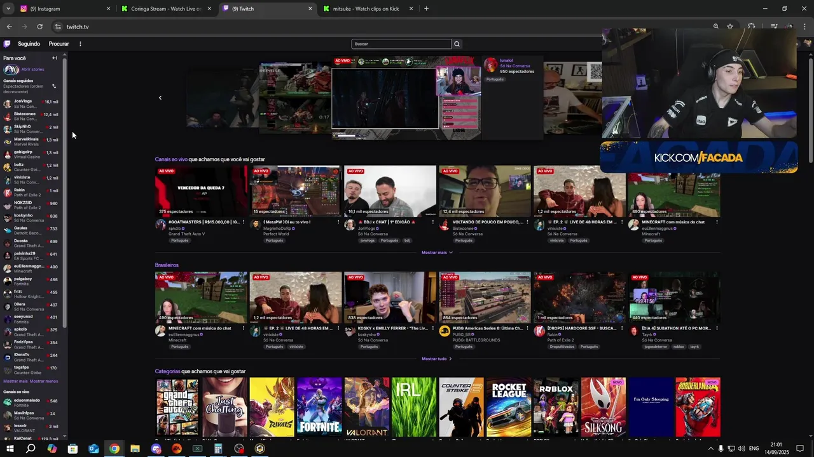Click browser back button
This screenshot has width=814, height=457.
pyautogui.click(x=9, y=27)
